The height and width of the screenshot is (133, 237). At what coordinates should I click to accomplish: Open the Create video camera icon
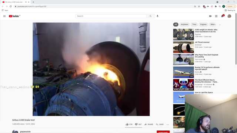coord(210,16)
